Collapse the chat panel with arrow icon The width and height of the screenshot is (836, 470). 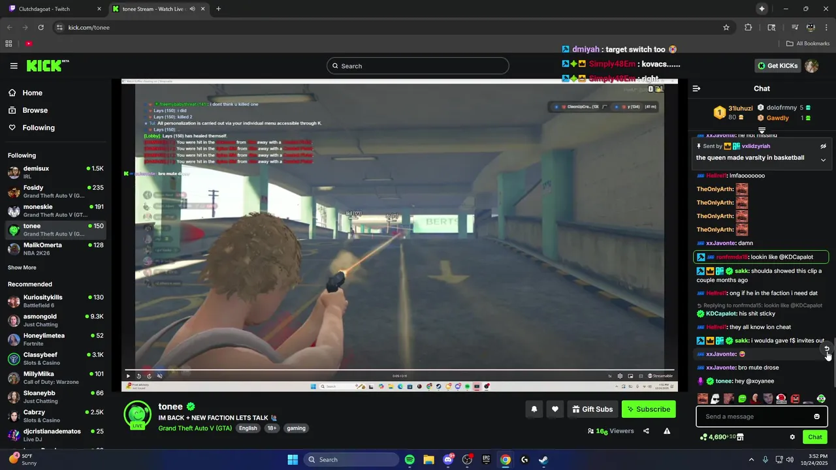pyautogui.click(x=696, y=89)
